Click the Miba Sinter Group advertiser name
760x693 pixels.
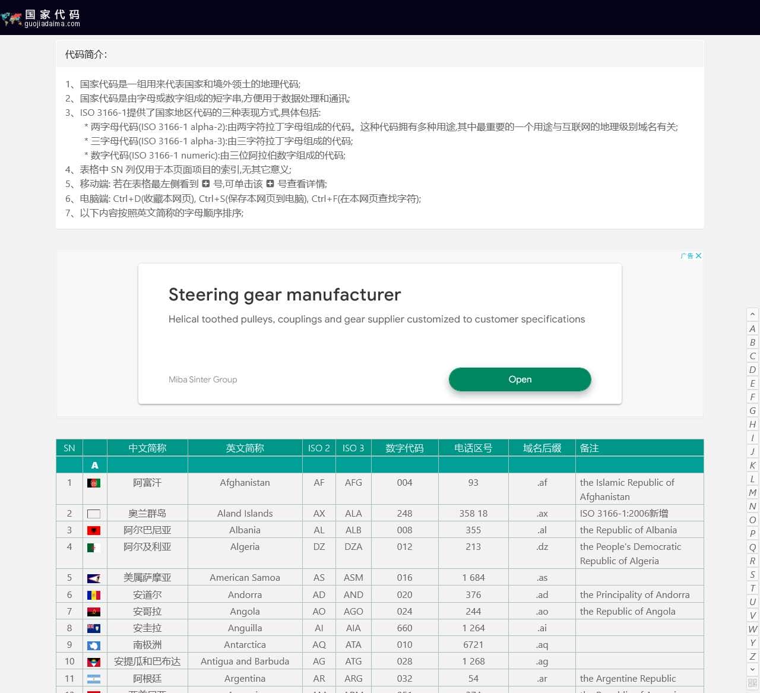(202, 379)
